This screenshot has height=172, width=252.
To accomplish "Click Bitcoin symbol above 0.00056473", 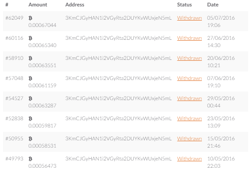I will point(30,159).
